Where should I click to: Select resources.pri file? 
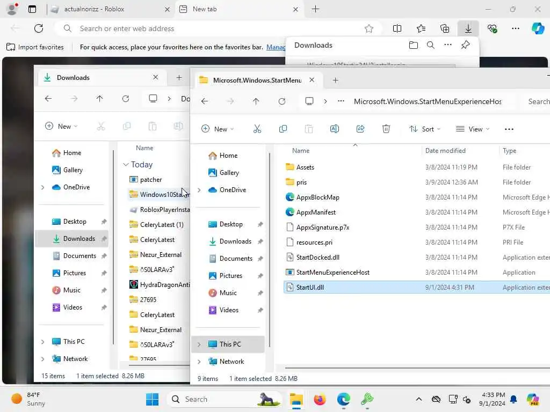pyautogui.click(x=314, y=242)
